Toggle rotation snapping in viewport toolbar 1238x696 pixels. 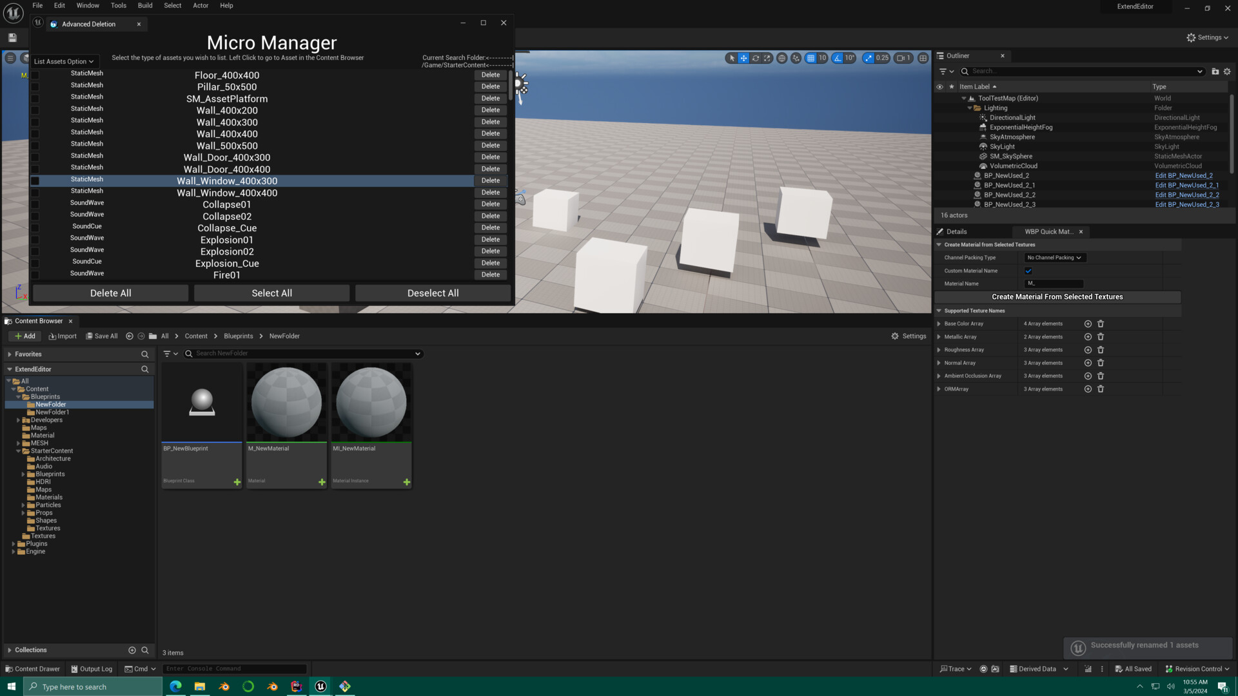(836, 58)
